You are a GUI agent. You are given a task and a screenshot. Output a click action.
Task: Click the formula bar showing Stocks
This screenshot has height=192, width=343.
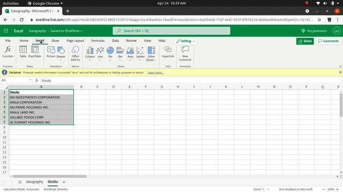(190, 81)
